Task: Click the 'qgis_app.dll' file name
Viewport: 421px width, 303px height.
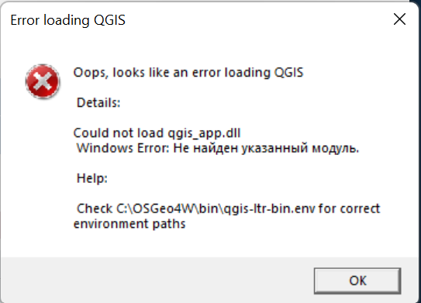Action: (204, 133)
